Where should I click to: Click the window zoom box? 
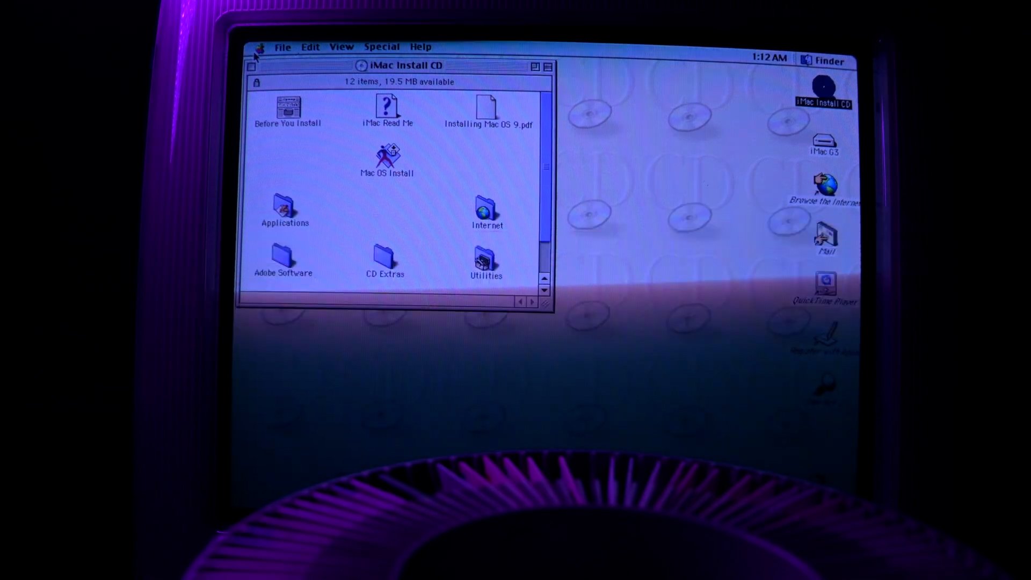535,67
